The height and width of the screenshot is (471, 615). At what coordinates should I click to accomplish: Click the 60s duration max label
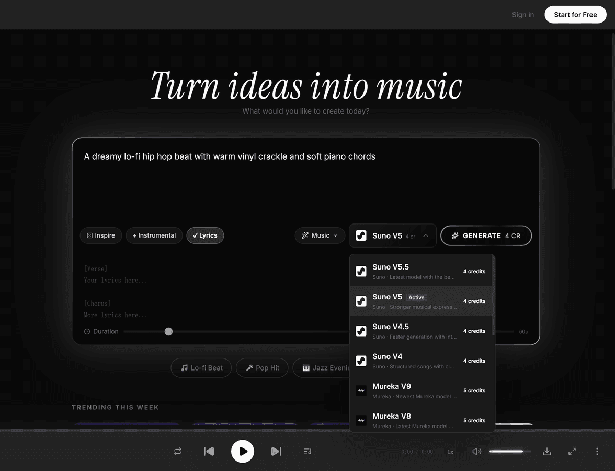click(523, 332)
